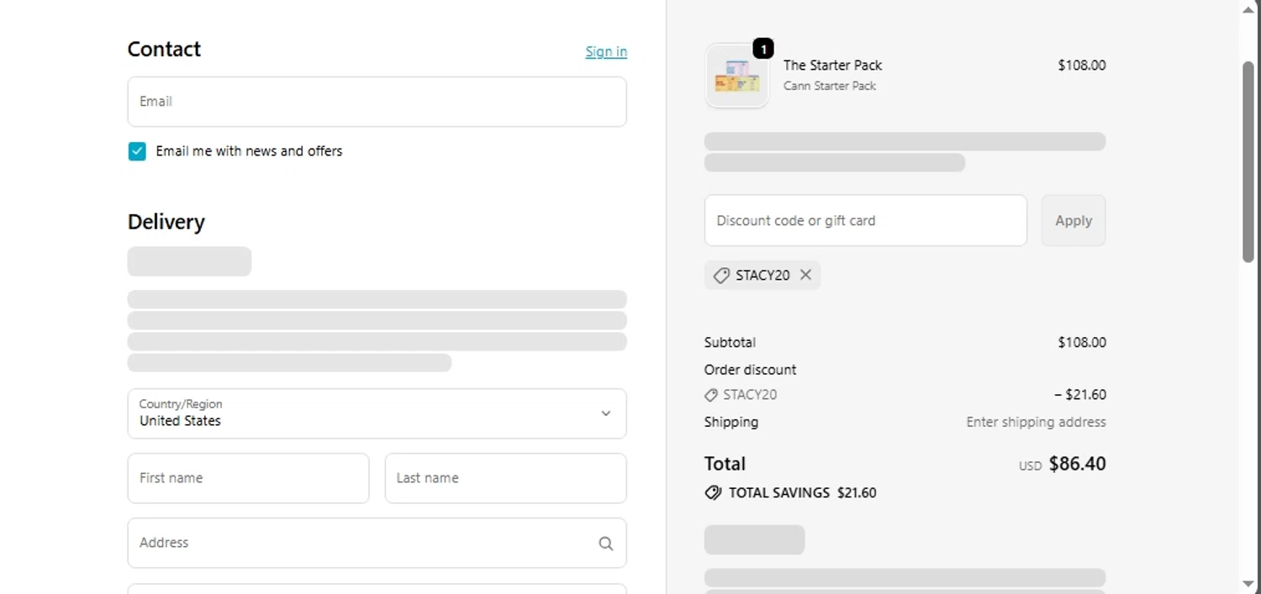The height and width of the screenshot is (594, 1261).
Task: Click the Apply discount button
Action: (x=1074, y=221)
